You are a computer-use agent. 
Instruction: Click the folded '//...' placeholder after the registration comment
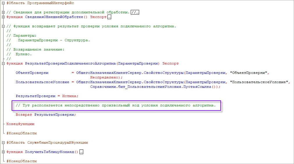click(x=135, y=12)
